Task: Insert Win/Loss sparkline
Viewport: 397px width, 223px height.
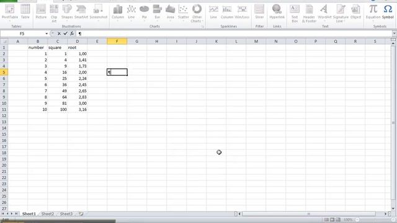Action: point(242,12)
